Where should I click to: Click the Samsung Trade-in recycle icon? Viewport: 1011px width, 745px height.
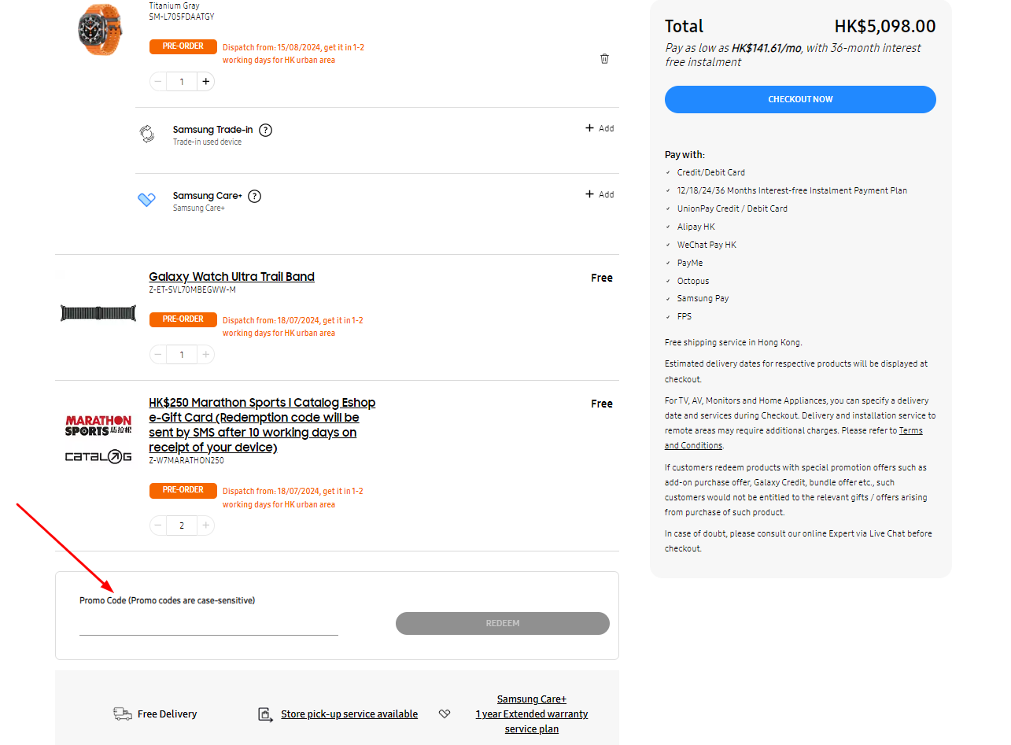(x=147, y=134)
